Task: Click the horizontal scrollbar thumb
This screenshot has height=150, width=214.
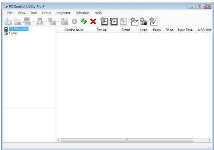Action: pyautogui.click(x=127, y=140)
